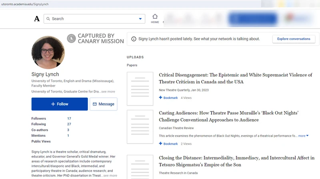
Task: Expand the search bar dropdown arrow
Action: click(x=140, y=19)
